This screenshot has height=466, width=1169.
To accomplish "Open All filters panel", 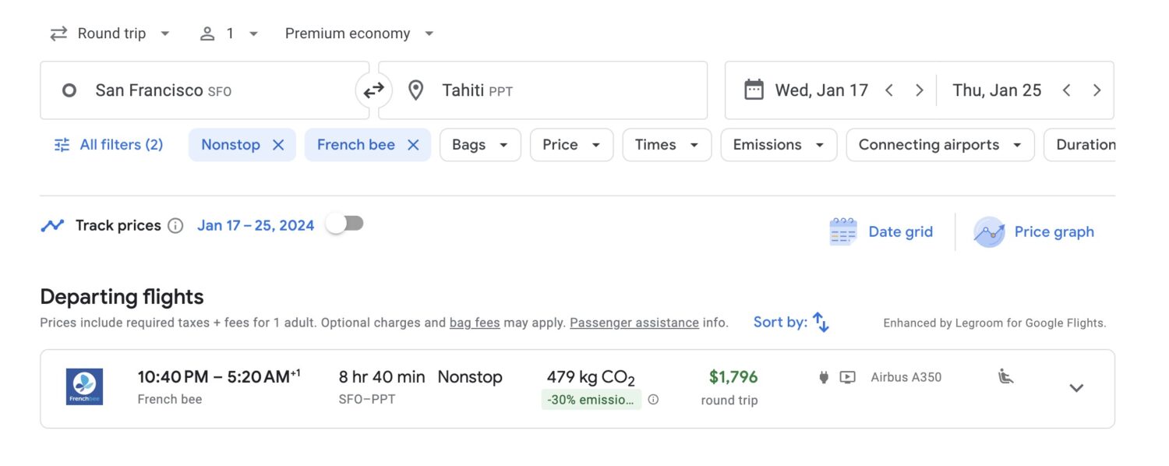I will [x=108, y=145].
